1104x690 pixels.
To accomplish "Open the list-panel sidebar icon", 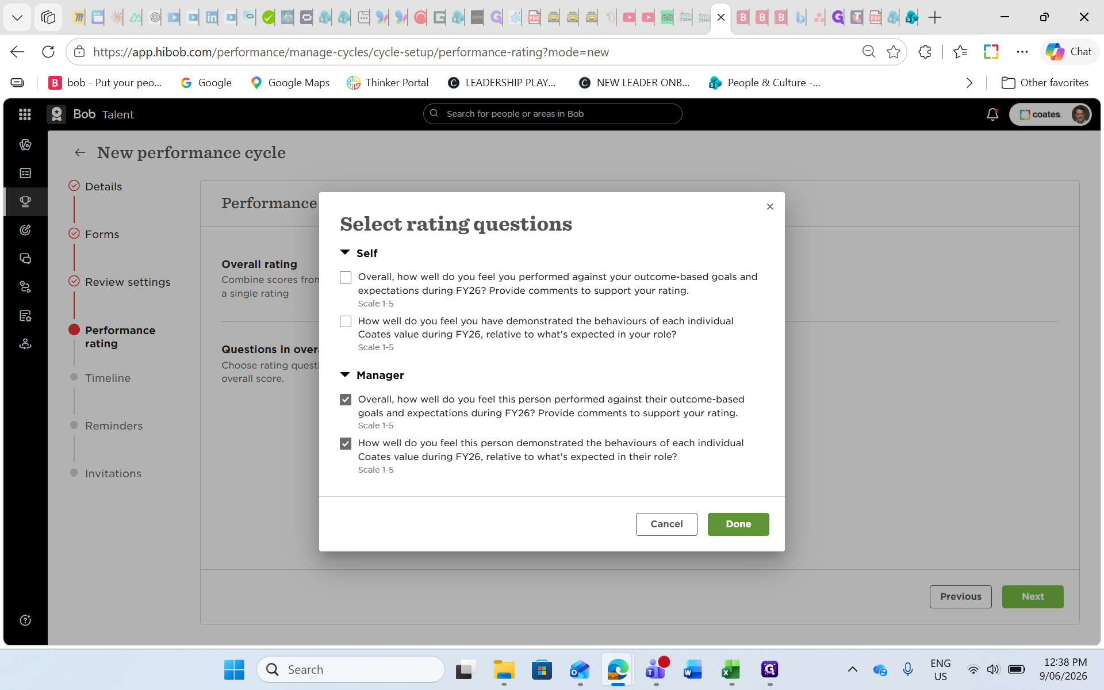I will (25, 173).
